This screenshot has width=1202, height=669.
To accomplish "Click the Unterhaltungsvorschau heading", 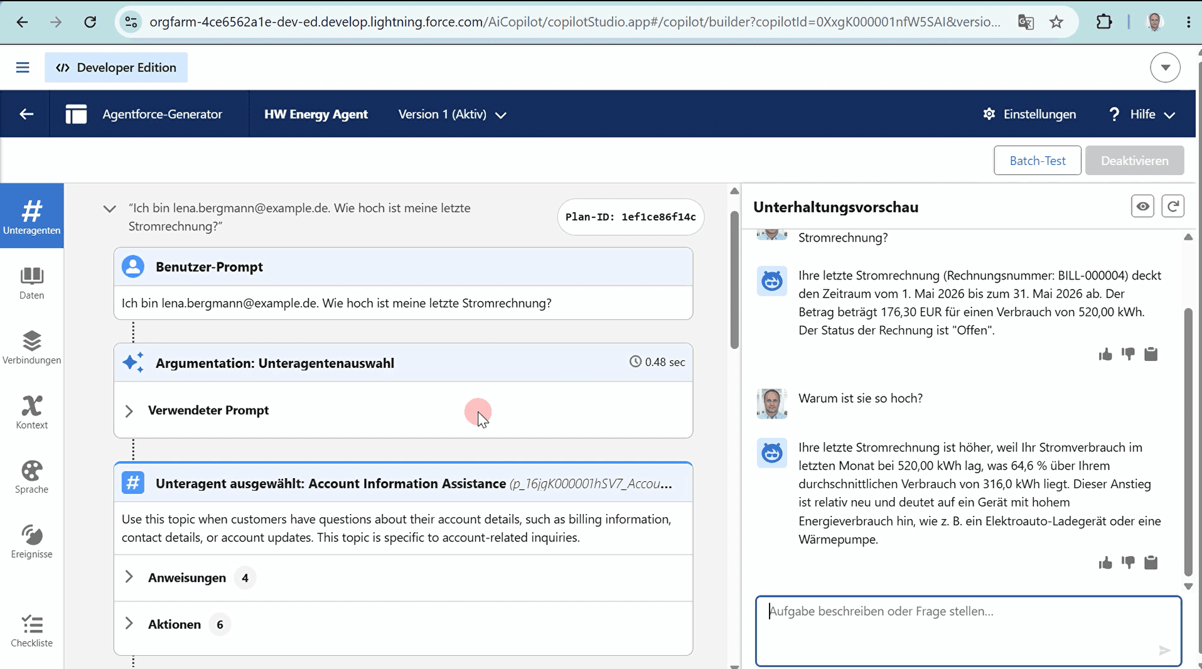I will click(835, 207).
